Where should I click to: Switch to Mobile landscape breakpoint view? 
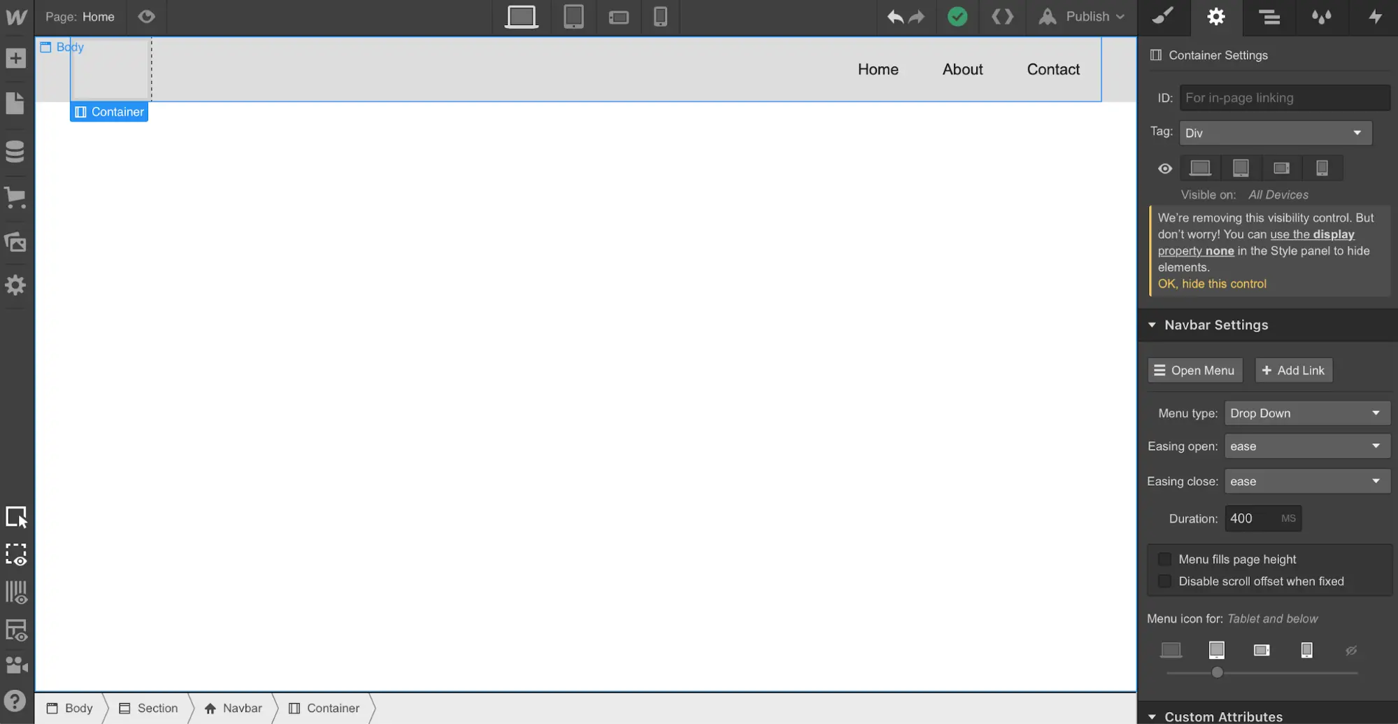[619, 17]
